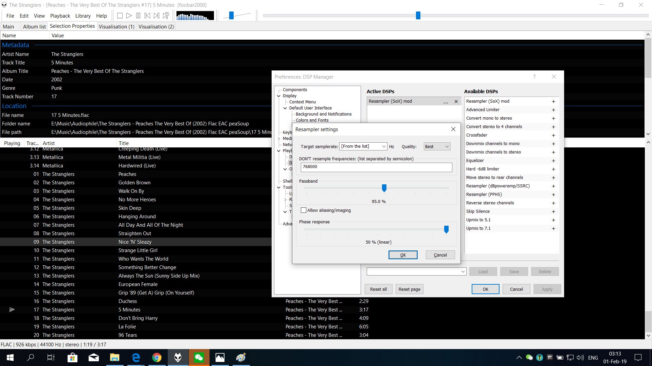This screenshot has width=652, height=366.
Task: Open help for Preferences dialog
Action: point(534,77)
